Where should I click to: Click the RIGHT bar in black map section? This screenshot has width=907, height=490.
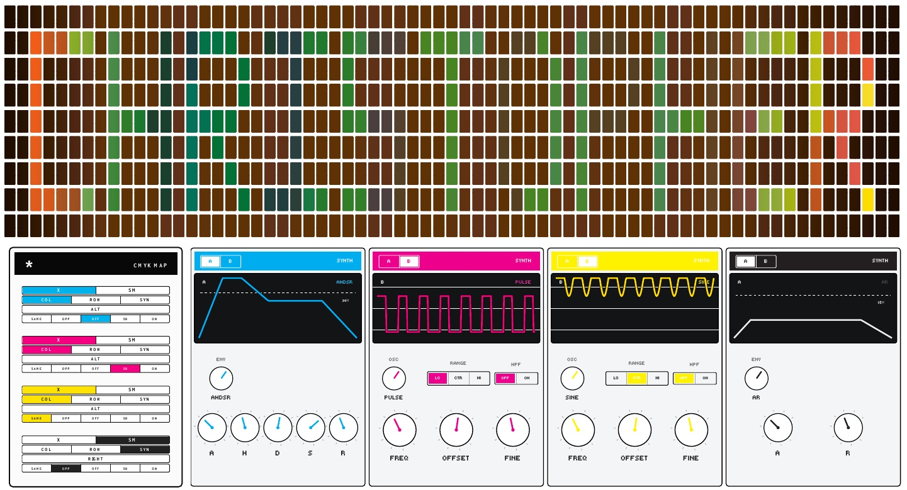pyautogui.click(x=96, y=459)
